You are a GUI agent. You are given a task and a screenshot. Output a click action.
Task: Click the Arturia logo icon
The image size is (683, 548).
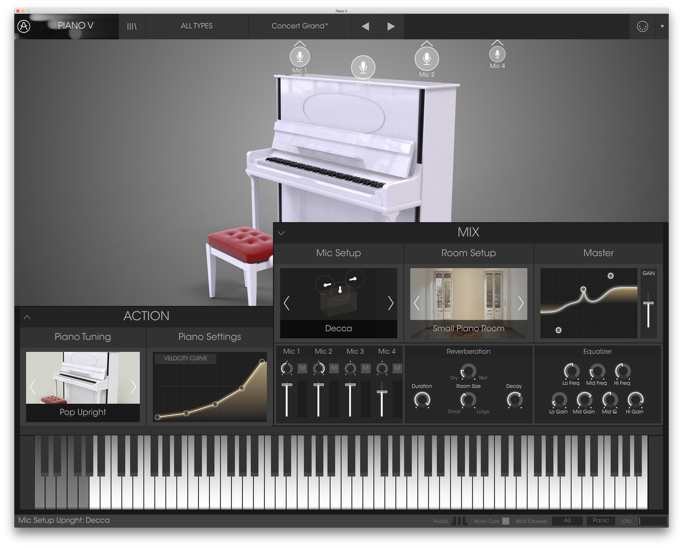tap(23, 26)
